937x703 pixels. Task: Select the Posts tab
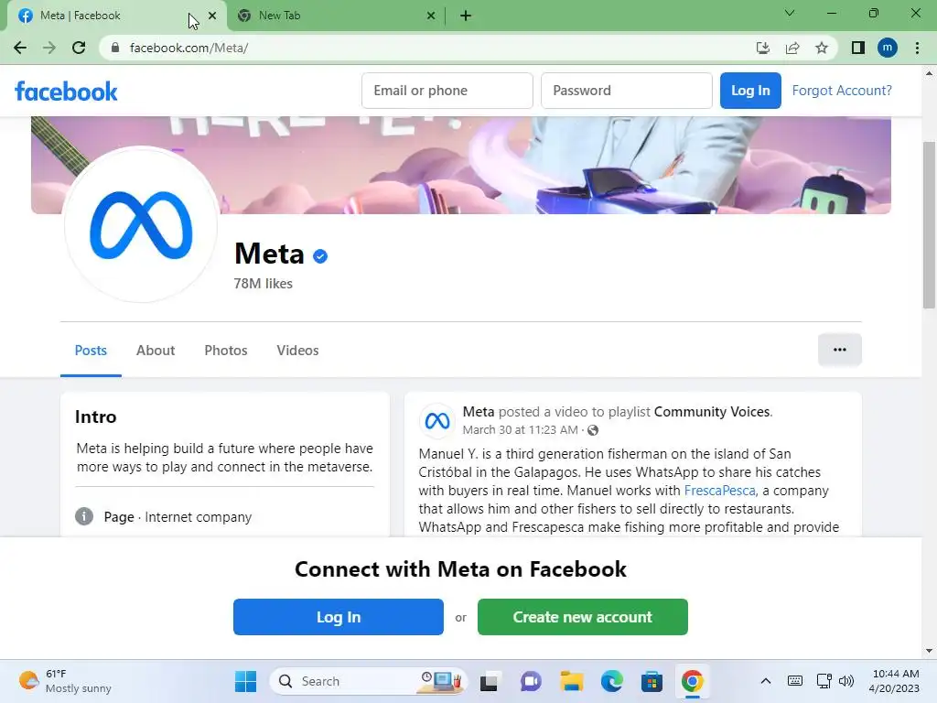(91, 351)
